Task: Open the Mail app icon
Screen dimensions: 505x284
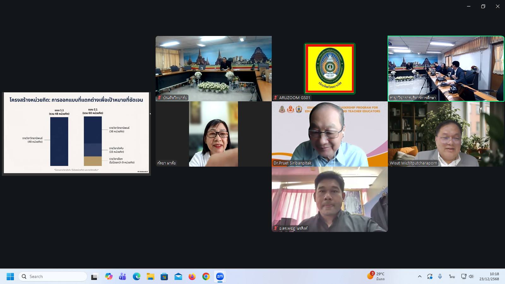Action: [x=178, y=276]
